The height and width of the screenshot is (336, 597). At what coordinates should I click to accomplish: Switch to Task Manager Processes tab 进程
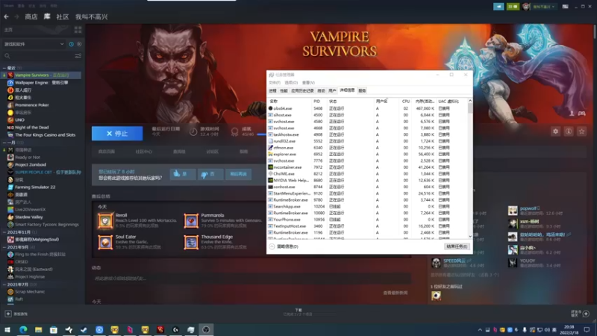click(272, 90)
